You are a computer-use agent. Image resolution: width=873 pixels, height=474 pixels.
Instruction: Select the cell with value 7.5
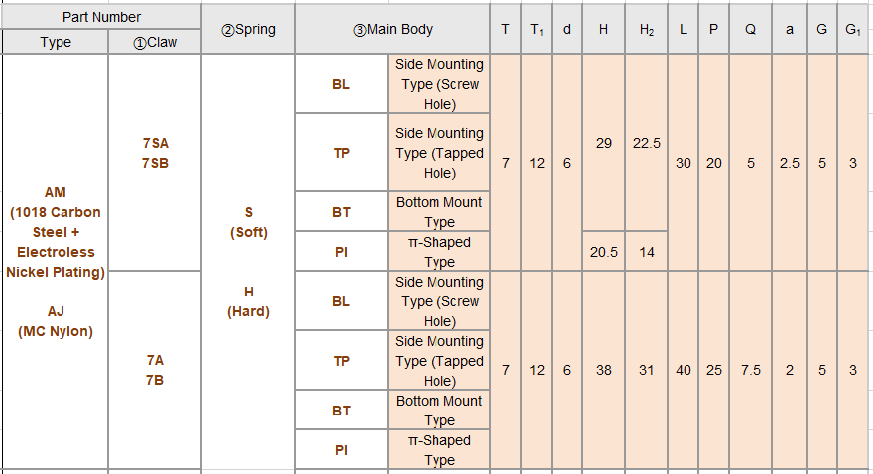(751, 370)
